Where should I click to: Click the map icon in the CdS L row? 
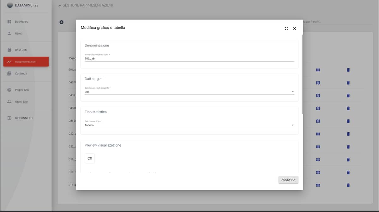(x=318, y=95)
